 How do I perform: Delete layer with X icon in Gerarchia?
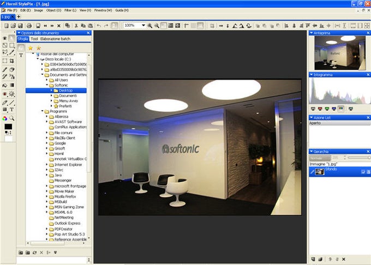[344, 259]
